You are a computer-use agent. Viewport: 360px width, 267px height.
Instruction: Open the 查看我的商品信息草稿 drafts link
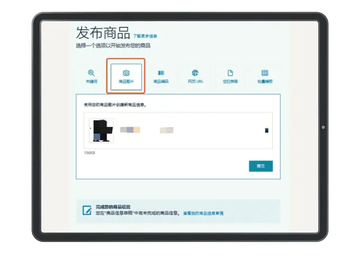(x=203, y=213)
